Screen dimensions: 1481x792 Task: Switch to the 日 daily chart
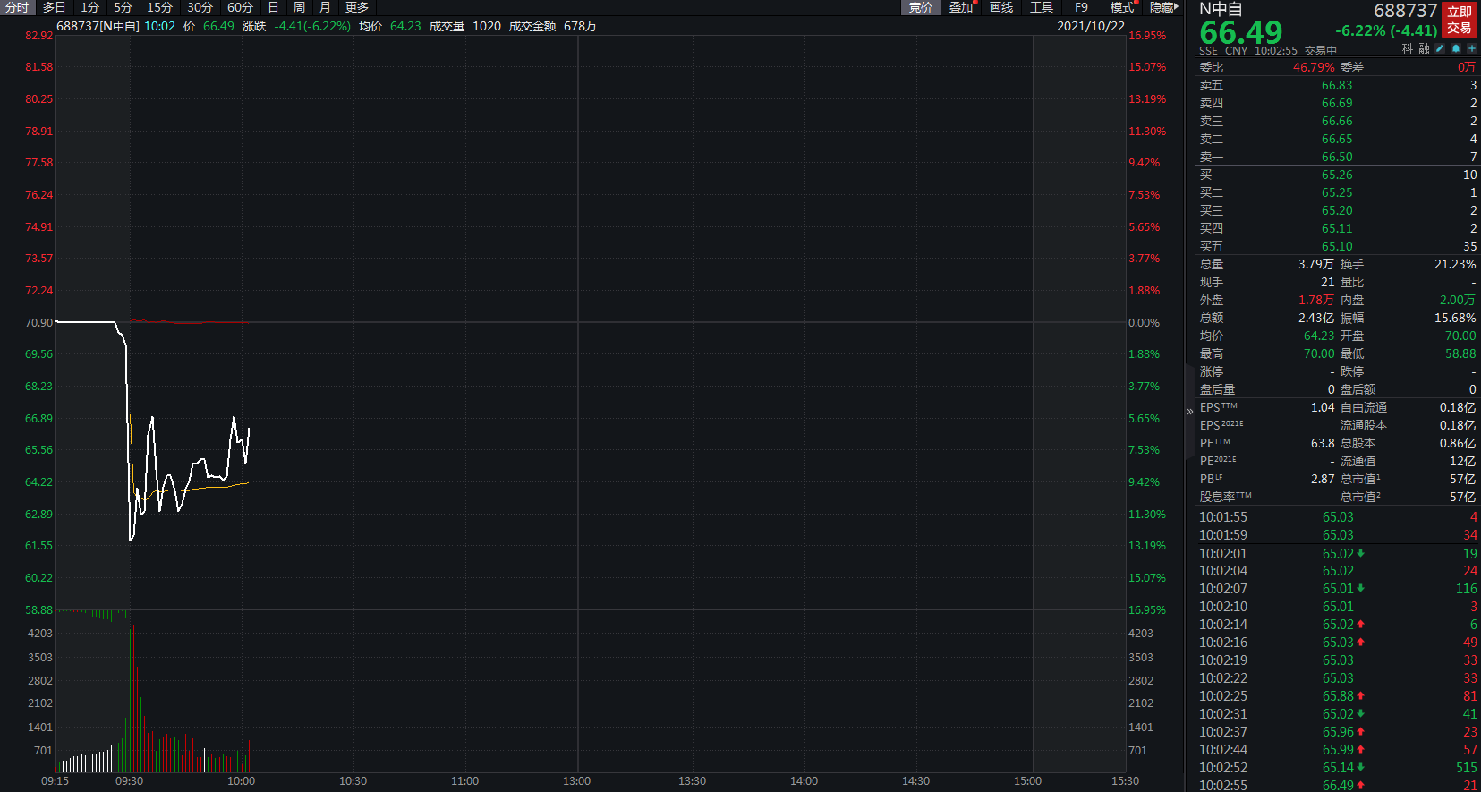[x=273, y=7]
